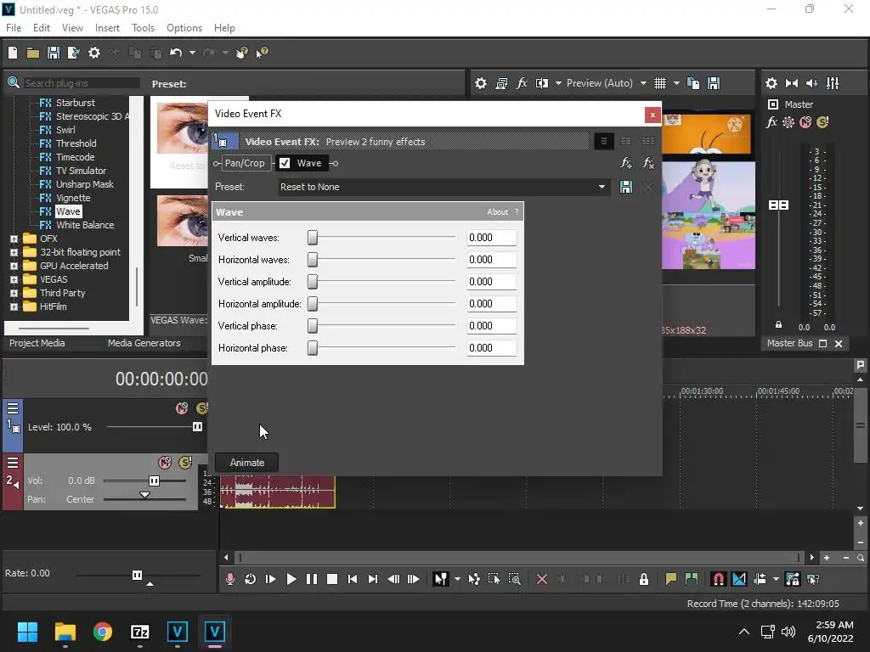Expand the GPU Accelerated folder
This screenshot has width=870, height=652.
click(14, 266)
